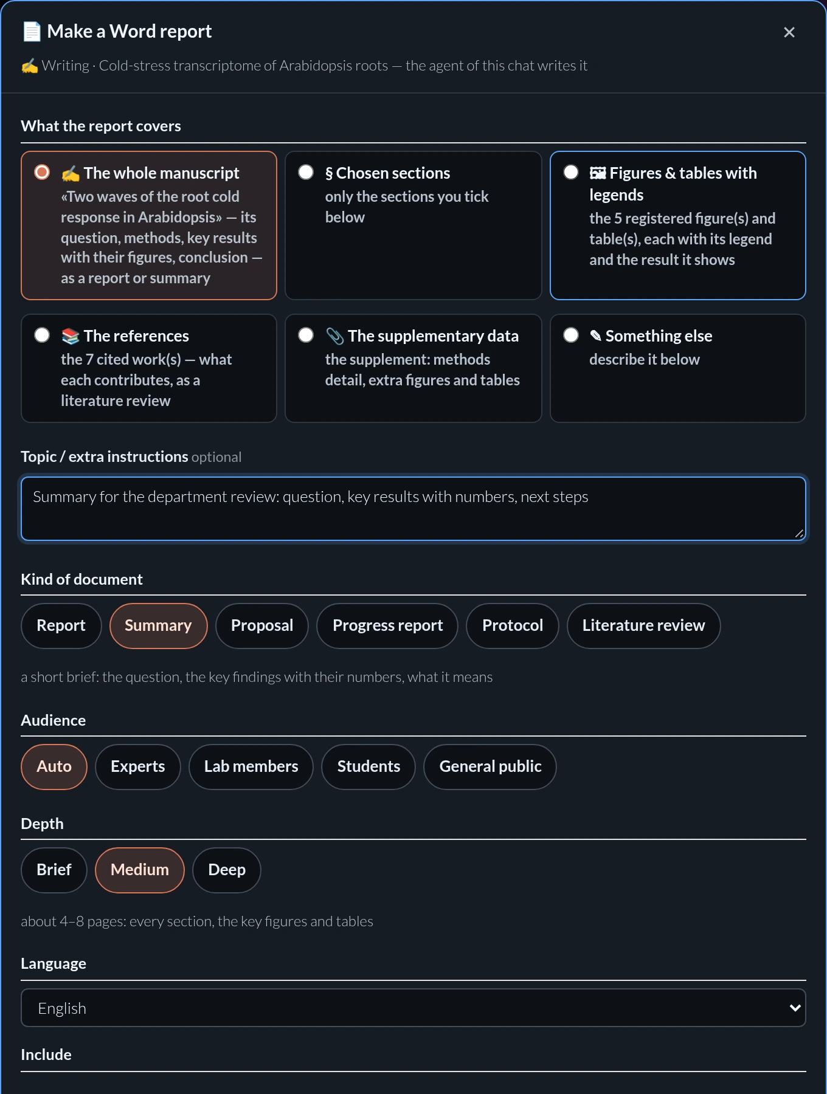This screenshot has width=827, height=1094.
Task: Select The supplementary data radio button
Action: pyautogui.click(x=306, y=335)
